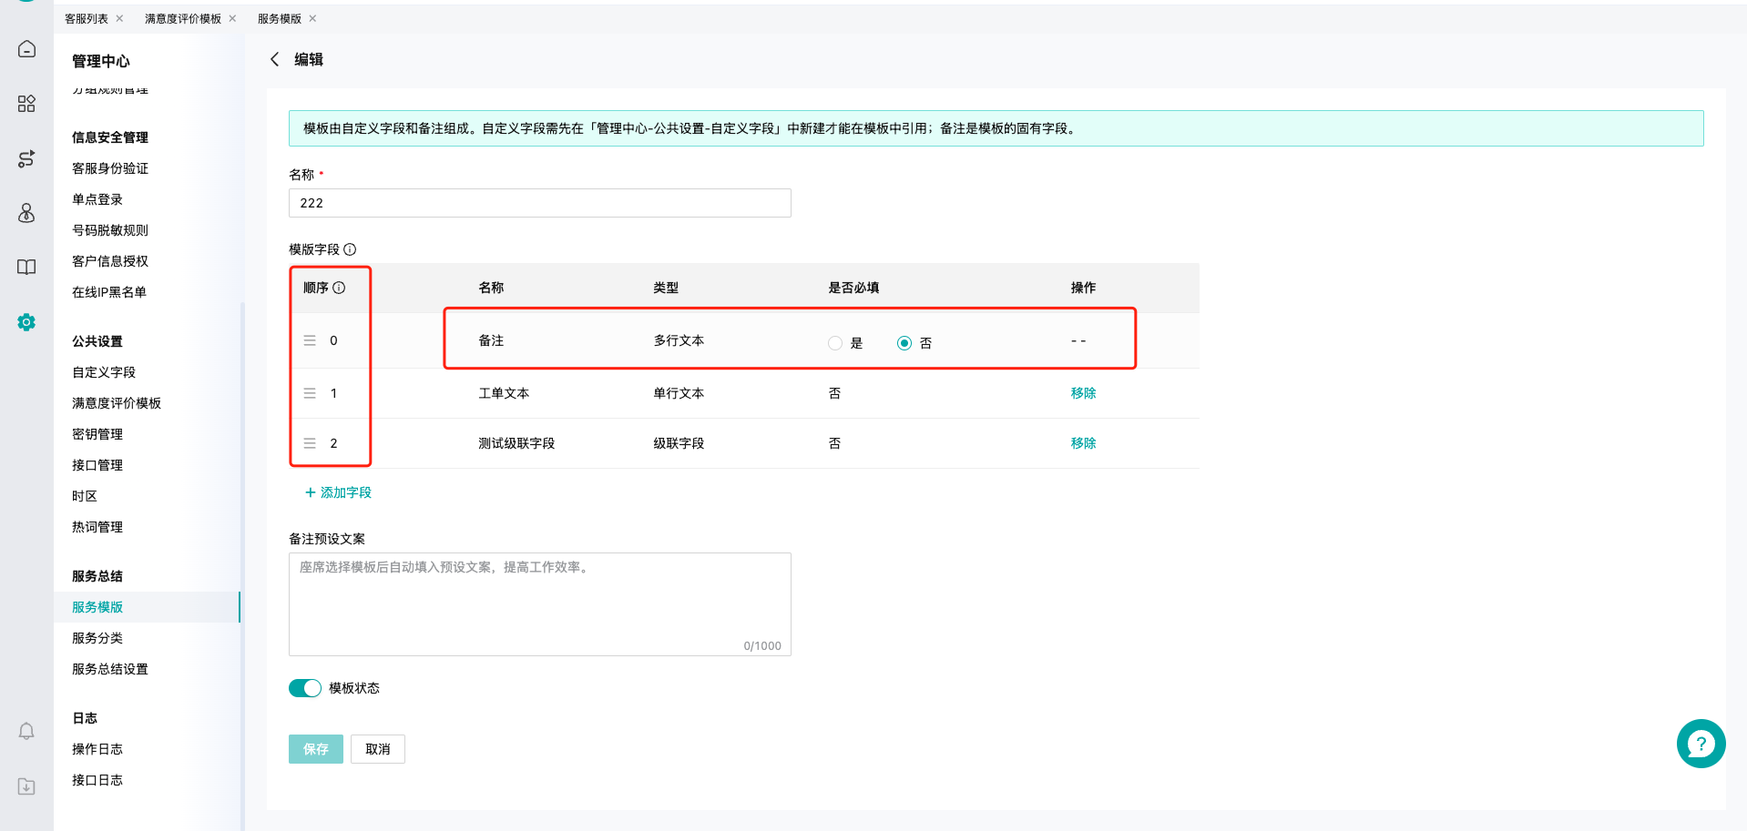1747x831 pixels.
Task: Open the settings gear icon in left rail
Action: (x=26, y=322)
